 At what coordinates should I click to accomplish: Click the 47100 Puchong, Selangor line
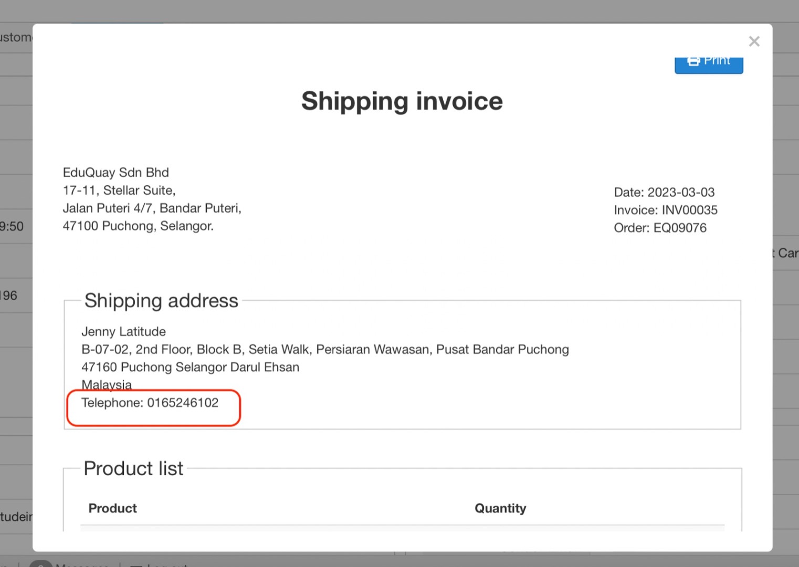[x=138, y=226]
